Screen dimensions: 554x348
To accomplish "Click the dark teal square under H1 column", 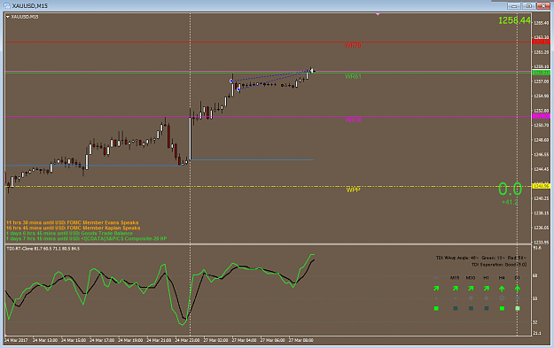I will click(487, 308).
